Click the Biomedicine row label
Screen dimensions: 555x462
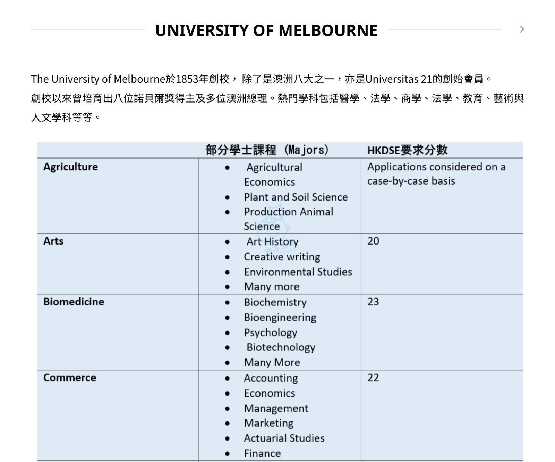click(x=74, y=302)
